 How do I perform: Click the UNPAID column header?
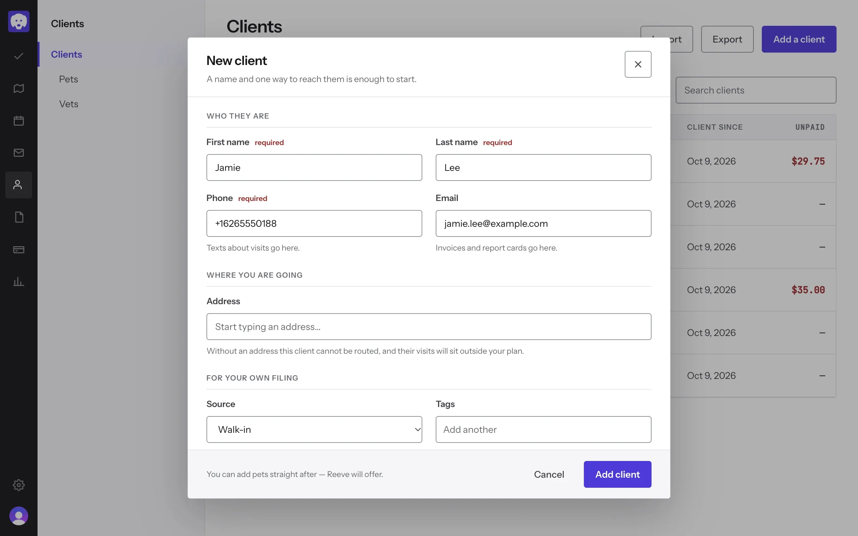810,127
